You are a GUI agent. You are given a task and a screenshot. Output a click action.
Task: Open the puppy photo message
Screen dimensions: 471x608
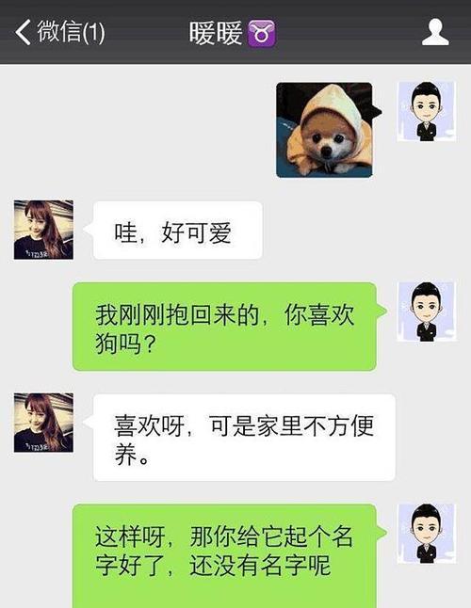[324, 130]
